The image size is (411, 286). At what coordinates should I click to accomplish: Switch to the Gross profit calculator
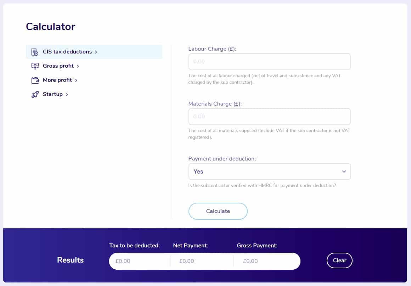[x=58, y=66]
